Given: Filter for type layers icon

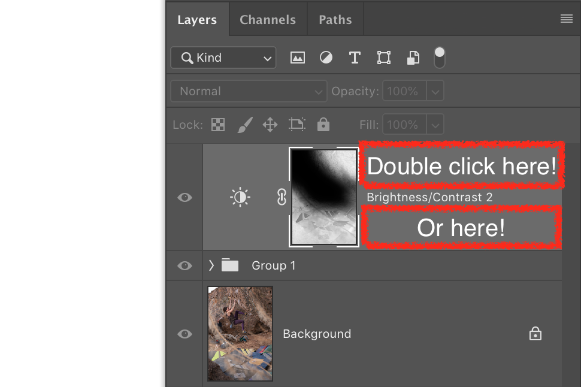Looking at the screenshot, I should coord(355,58).
